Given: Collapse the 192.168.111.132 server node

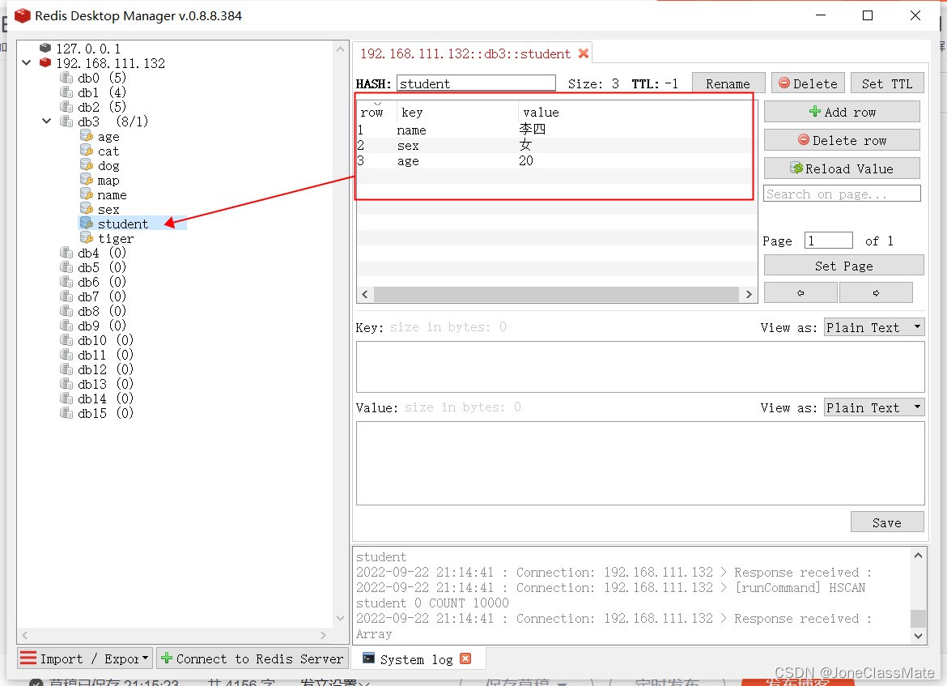Looking at the screenshot, I should [x=27, y=63].
